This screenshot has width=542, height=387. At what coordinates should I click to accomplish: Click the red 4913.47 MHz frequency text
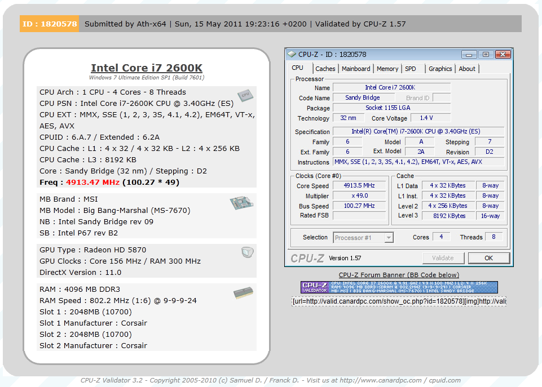[x=92, y=183]
